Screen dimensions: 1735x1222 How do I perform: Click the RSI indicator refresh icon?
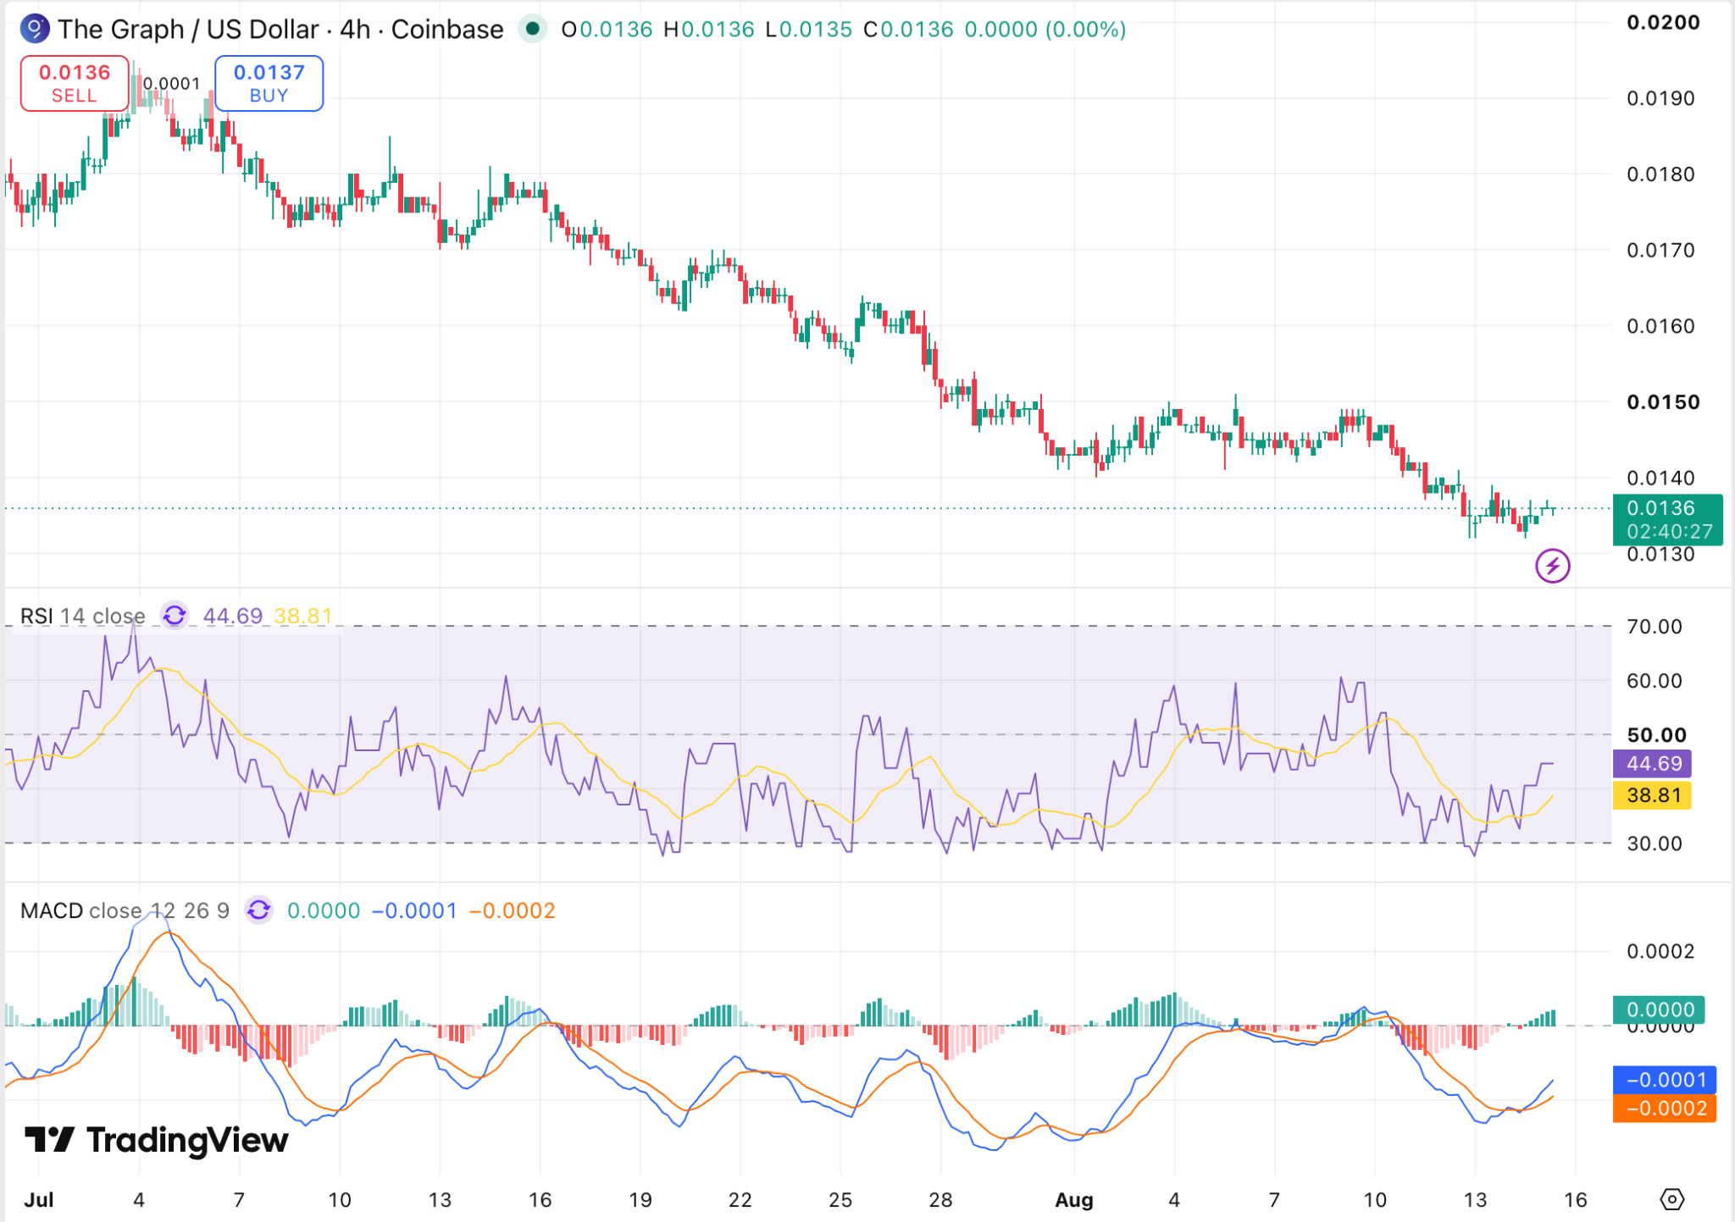click(x=175, y=616)
